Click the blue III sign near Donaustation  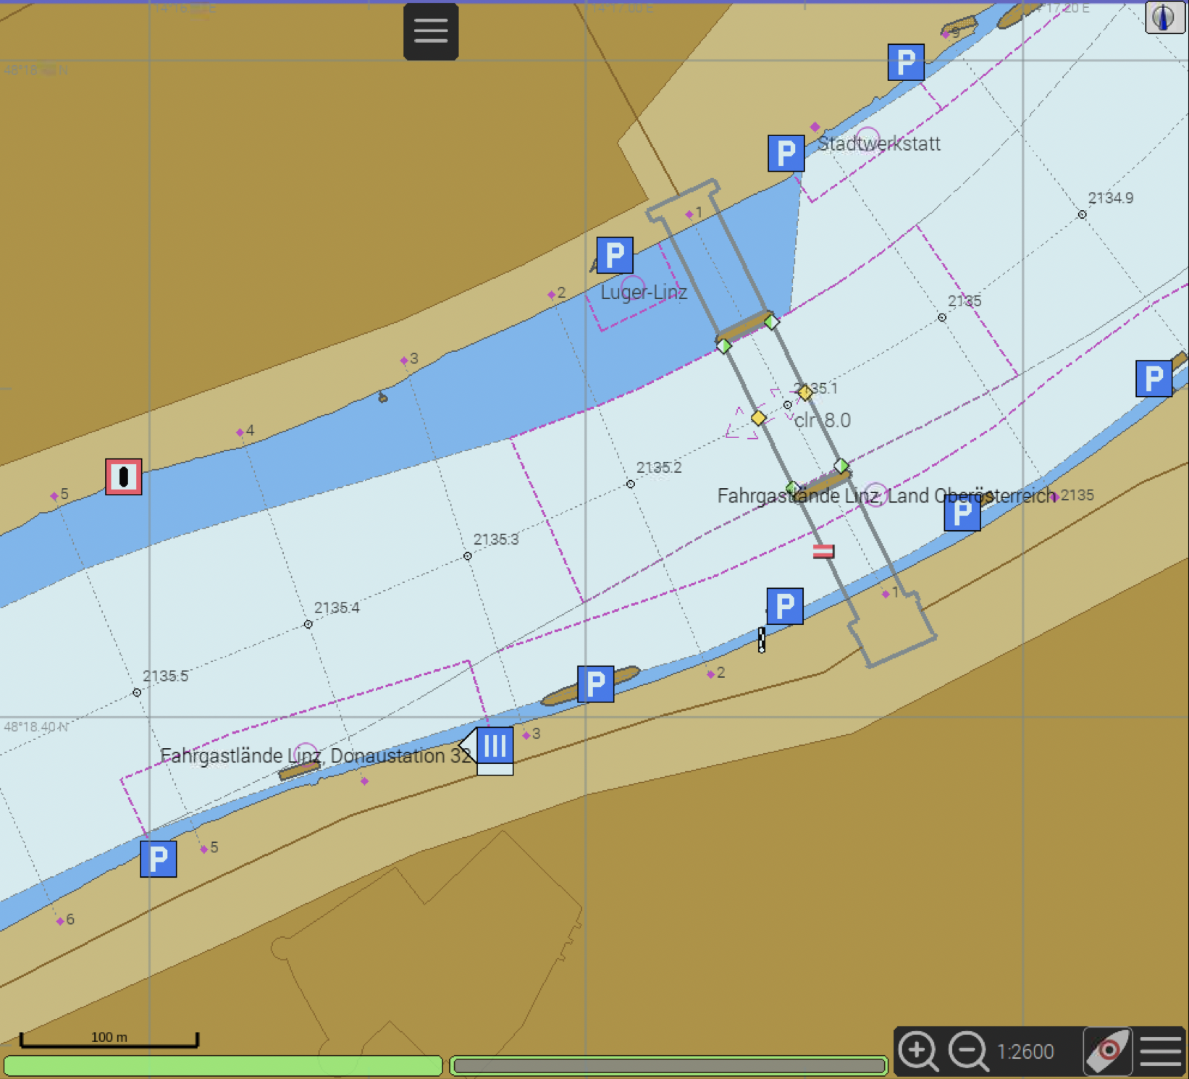coord(495,746)
